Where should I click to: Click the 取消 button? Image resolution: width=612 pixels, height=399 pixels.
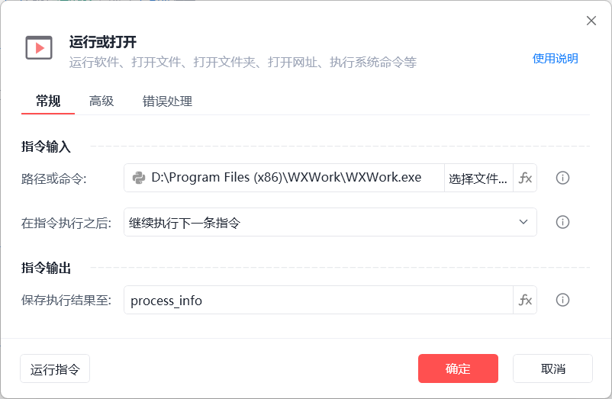pos(552,368)
